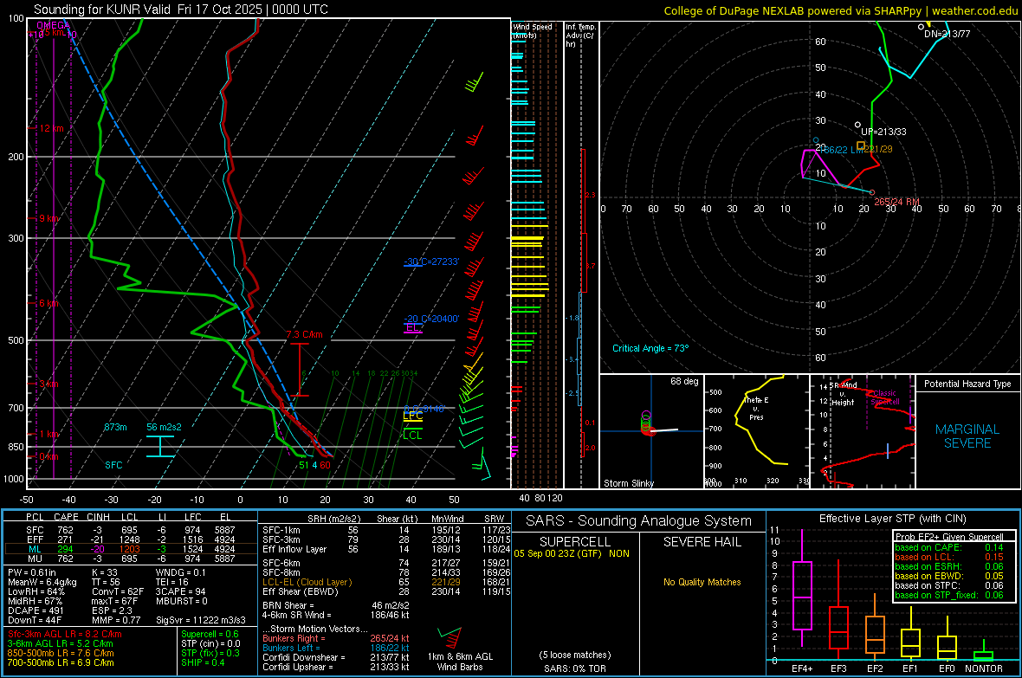Click the 'SARS: 0% TOR' text
Screen dimensions: 1022x678
[x=575, y=668]
